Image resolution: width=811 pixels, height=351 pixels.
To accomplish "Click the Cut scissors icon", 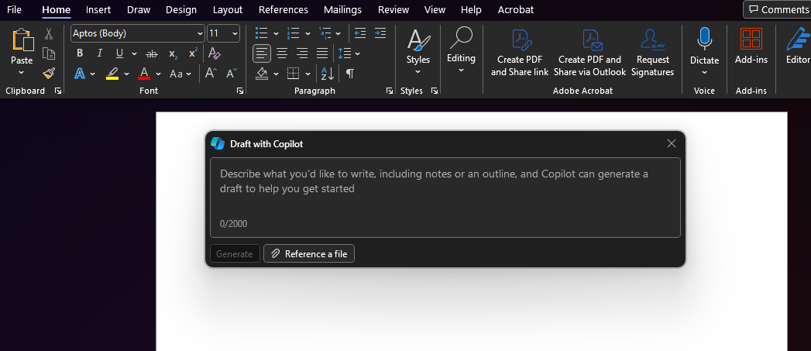I will 49,33.
